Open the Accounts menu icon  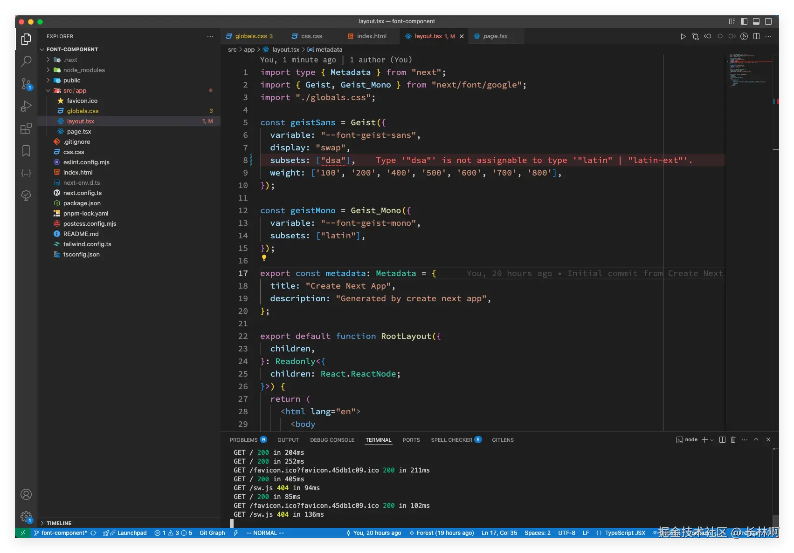pos(26,494)
